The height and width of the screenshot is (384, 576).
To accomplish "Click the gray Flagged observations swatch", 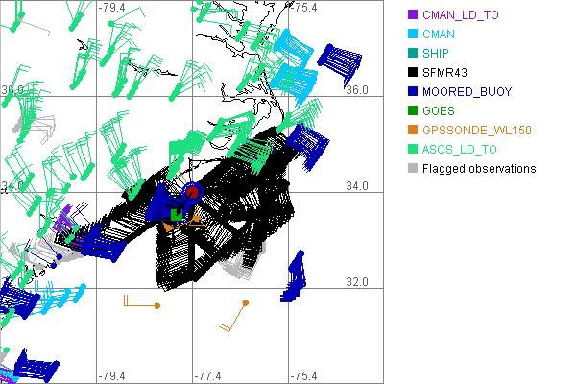I will coord(413,168).
